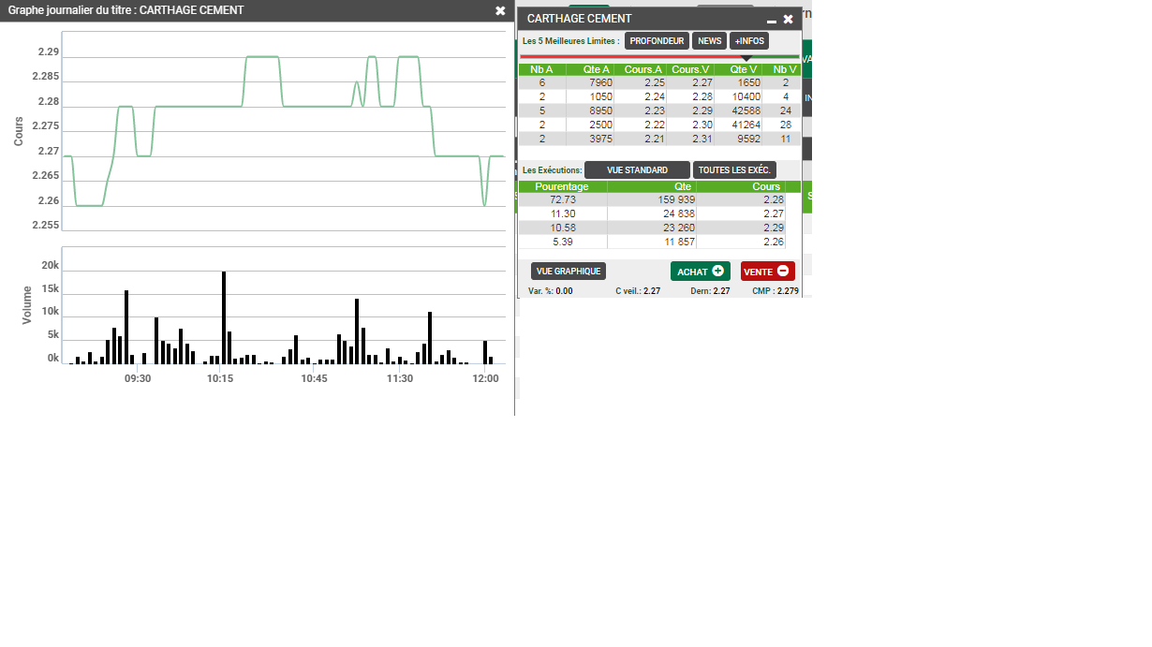Click the CMP : 2.279 status value

point(775,291)
